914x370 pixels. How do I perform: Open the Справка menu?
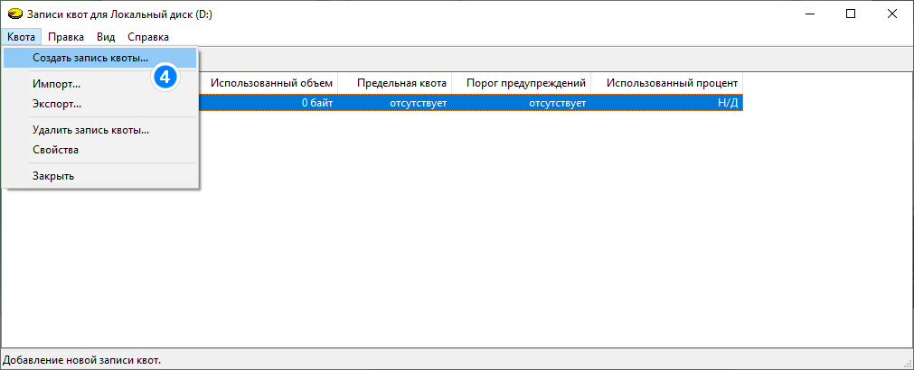(x=148, y=37)
